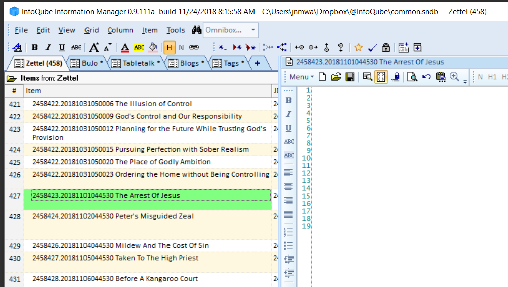Switch to the BuJo tab
The width and height of the screenshot is (508, 287).
[x=86, y=63]
